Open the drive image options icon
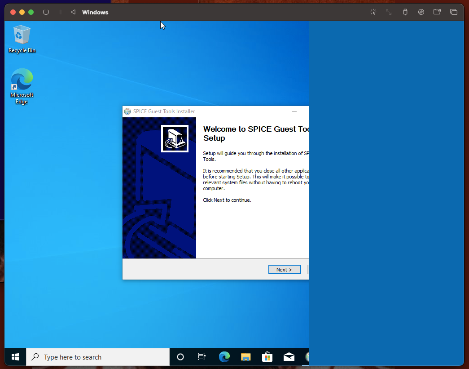This screenshot has width=469, height=369. (x=421, y=12)
